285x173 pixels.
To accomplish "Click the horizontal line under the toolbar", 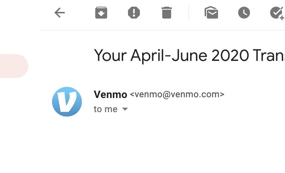I will click(163, 30).
